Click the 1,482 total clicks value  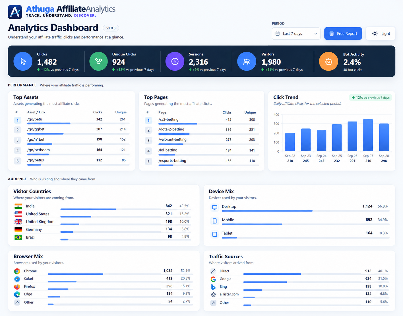47,62
